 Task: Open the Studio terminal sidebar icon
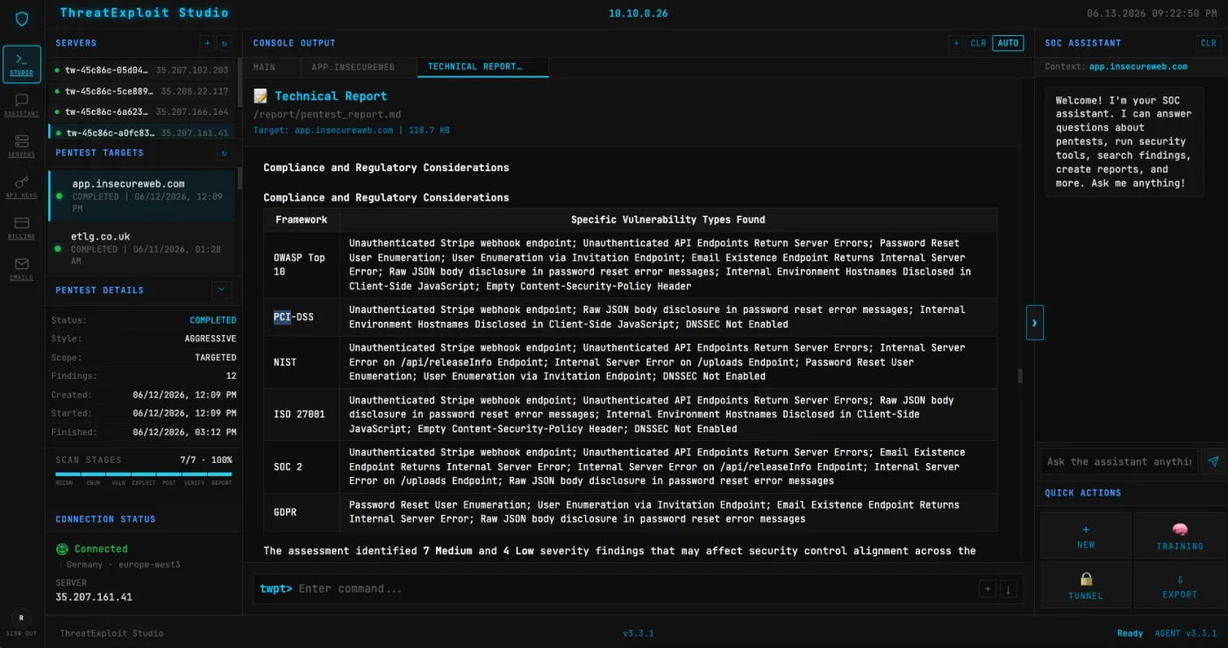(22, 64)
